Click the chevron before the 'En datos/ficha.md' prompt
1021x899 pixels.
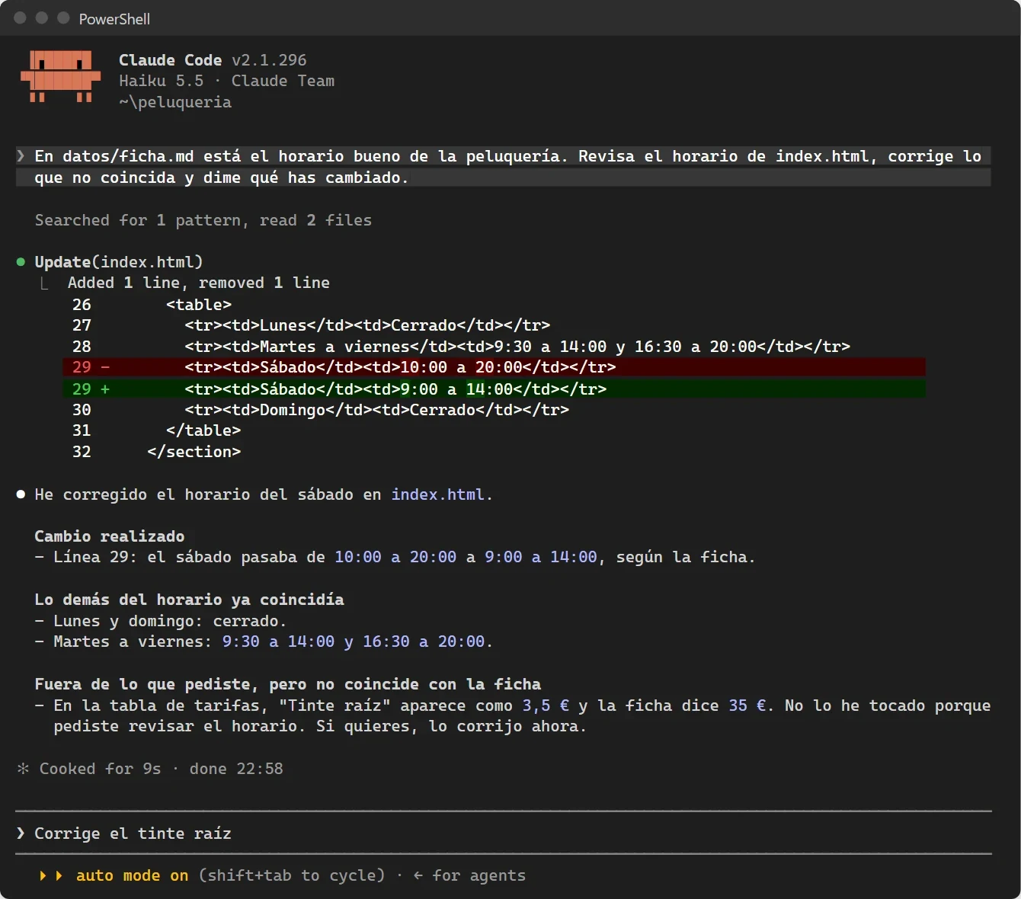tap(21, 156)
